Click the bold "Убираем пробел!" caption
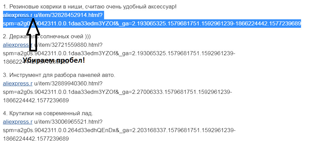Viewport: 316px width, 146px height. (54, 61)
